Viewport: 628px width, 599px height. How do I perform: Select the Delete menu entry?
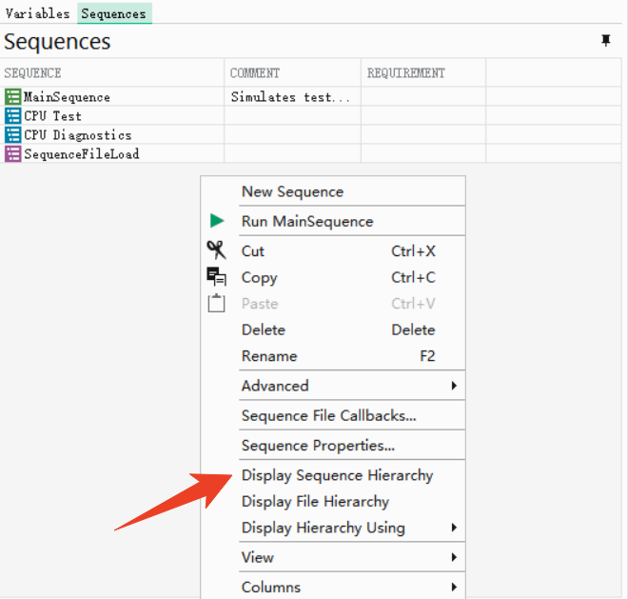pos(264,329)
